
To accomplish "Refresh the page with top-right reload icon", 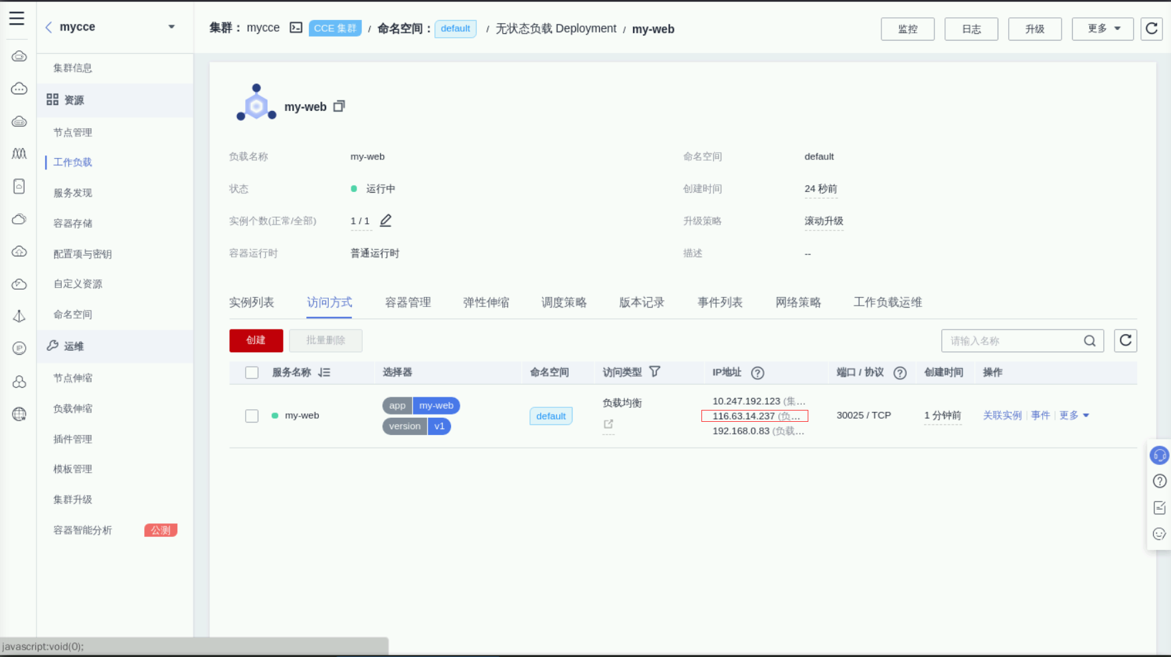I will click(x=1152, y=29).
